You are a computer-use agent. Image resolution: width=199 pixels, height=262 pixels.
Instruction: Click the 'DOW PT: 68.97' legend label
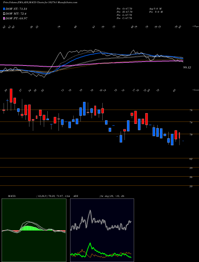point(17,18)
